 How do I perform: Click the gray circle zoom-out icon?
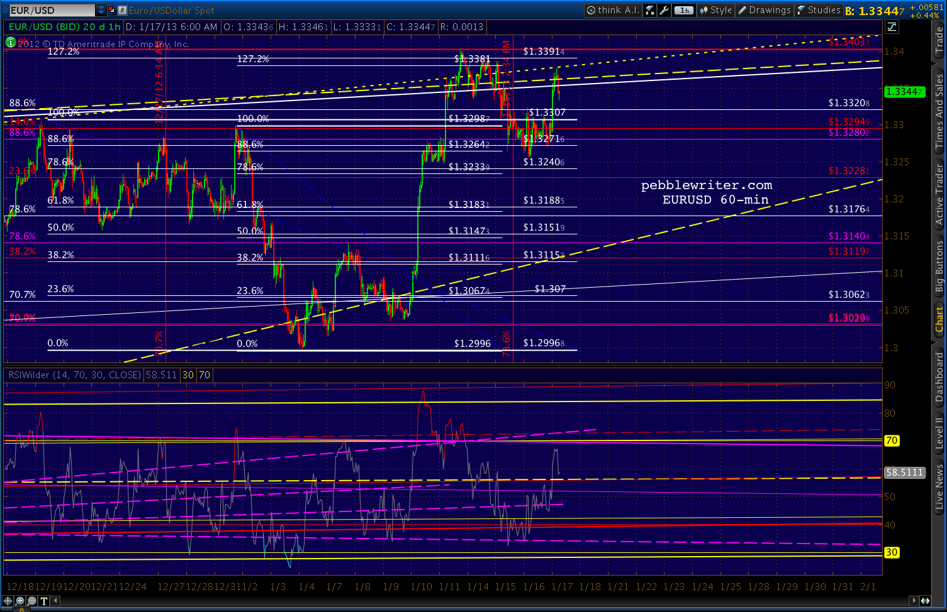click(32, 601)
